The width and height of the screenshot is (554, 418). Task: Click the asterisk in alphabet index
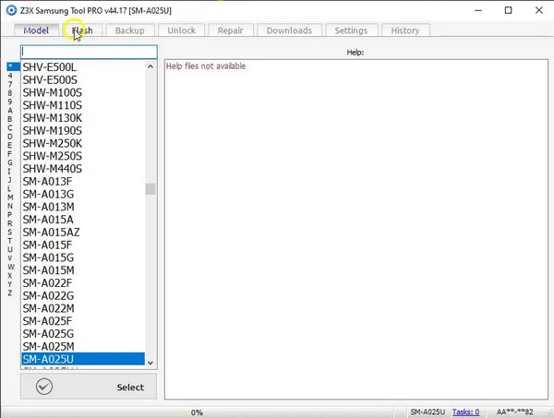[10, 66]
